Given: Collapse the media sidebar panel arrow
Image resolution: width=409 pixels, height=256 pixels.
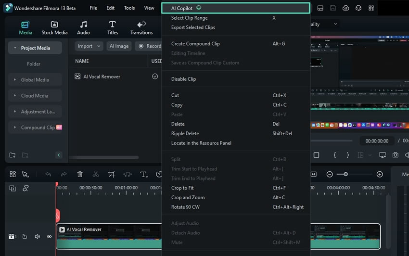Looking at the screenshot, I should pos(59,155).
